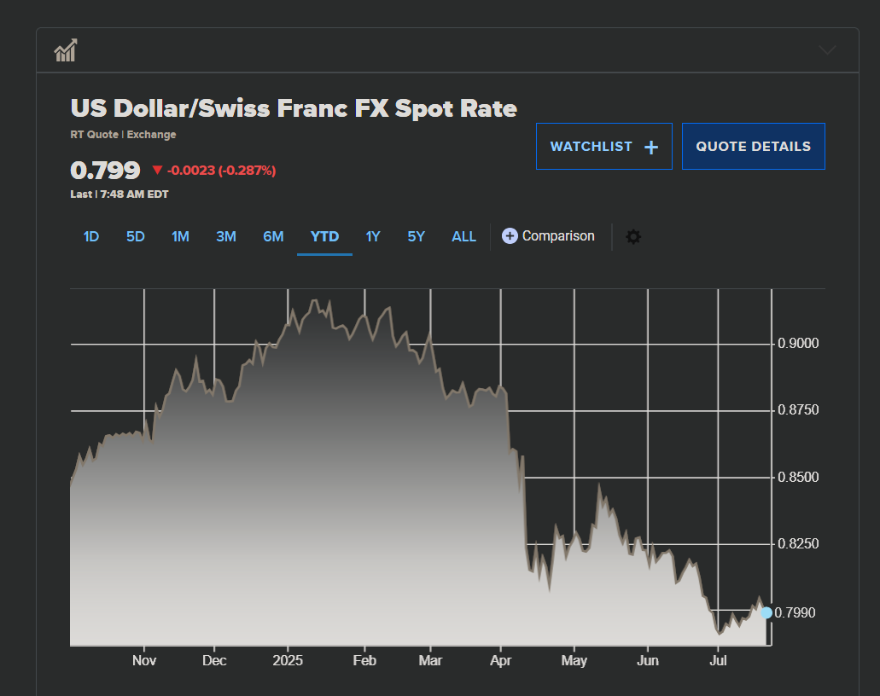
Task: Select the 1M chart range
Action: click(180, 236)
